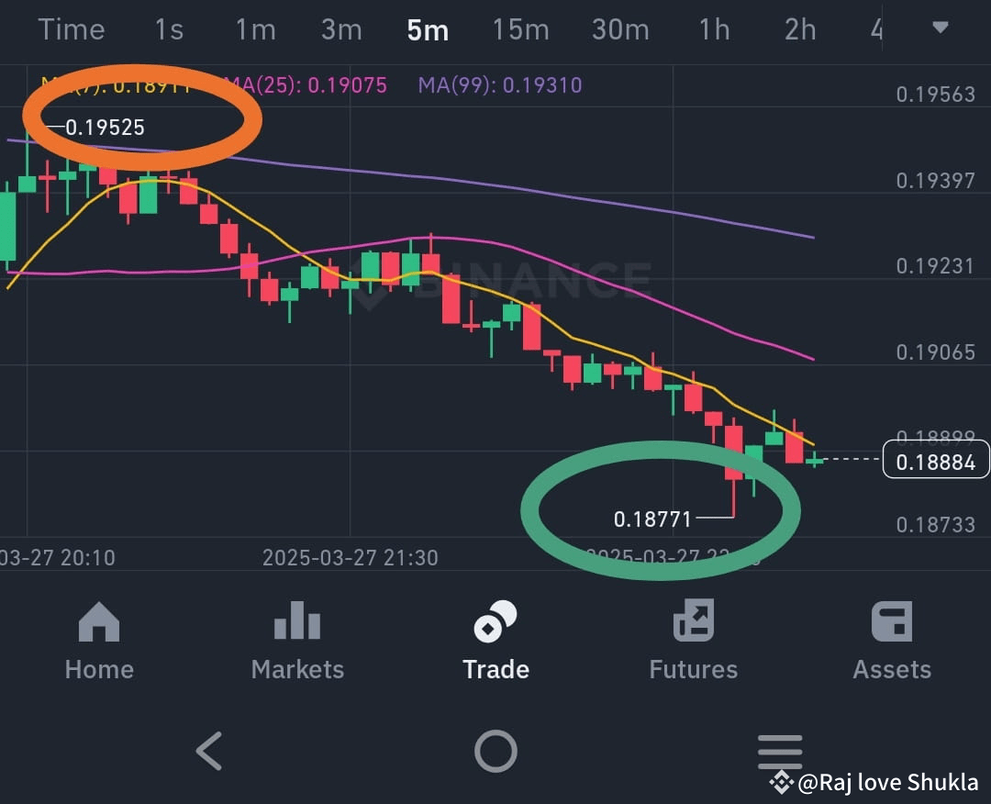Enable the 1s candle interval
Screen dimensions: 991x804
tap(169, 30)
